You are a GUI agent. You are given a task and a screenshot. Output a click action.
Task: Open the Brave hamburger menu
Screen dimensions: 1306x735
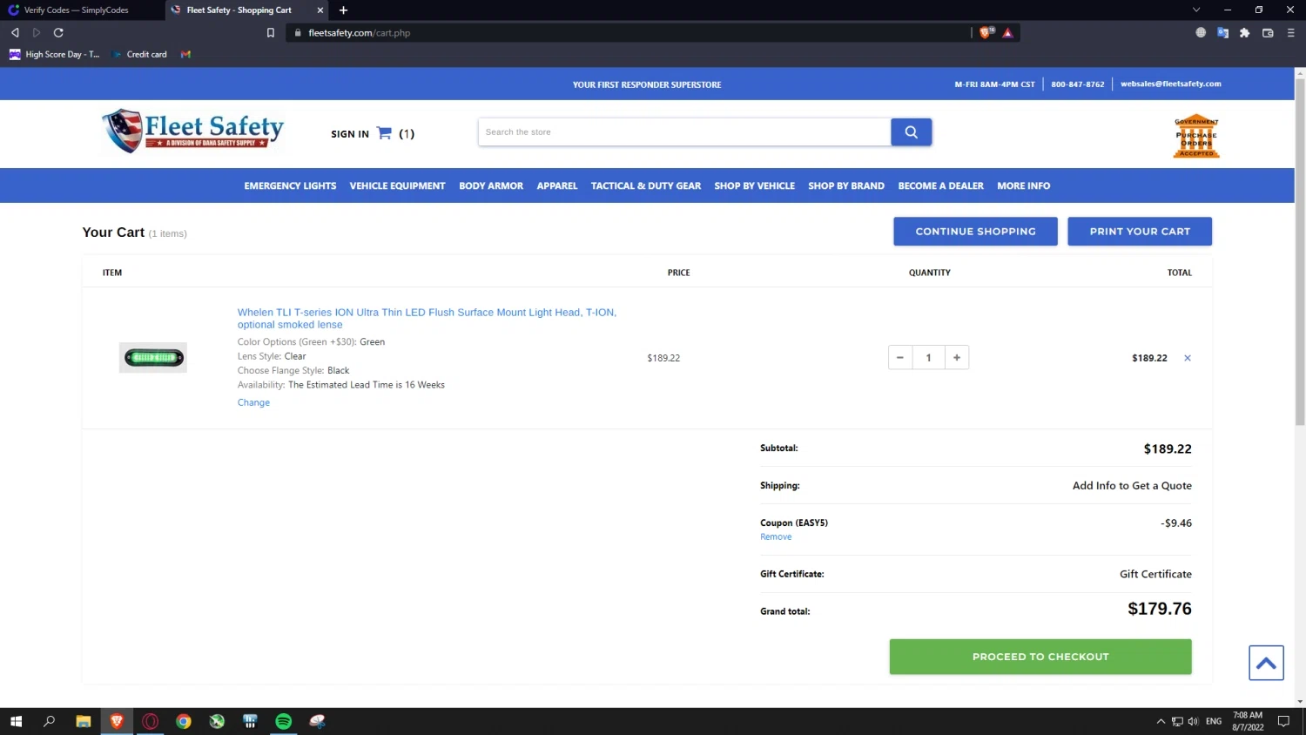pos(1290,33)
